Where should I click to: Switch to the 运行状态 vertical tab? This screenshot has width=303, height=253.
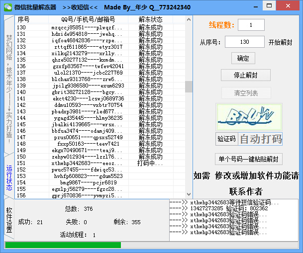pos(9,177)
